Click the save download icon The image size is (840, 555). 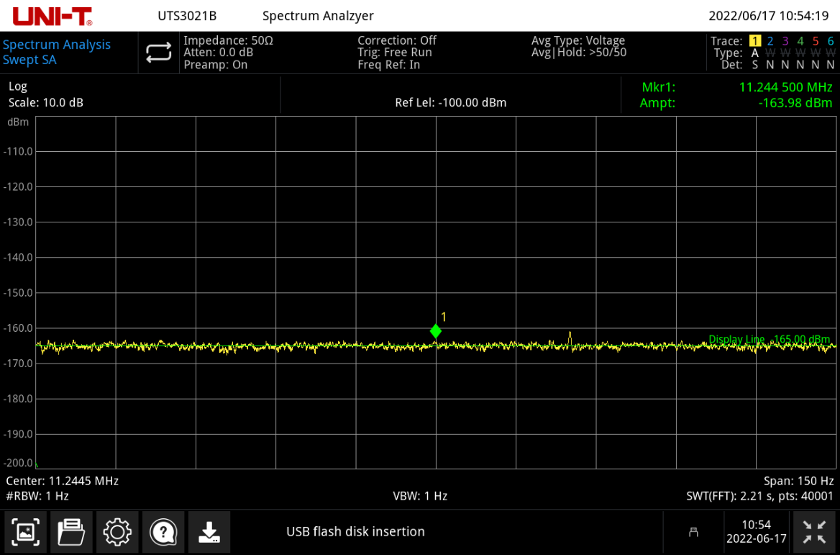coord(209,533)
